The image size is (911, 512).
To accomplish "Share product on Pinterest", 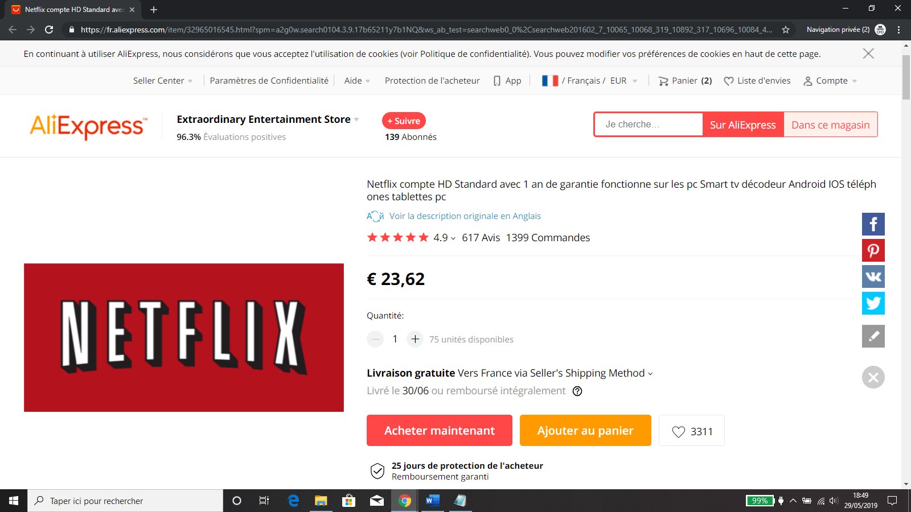I will pyautogui.click(x=873, y=250).
